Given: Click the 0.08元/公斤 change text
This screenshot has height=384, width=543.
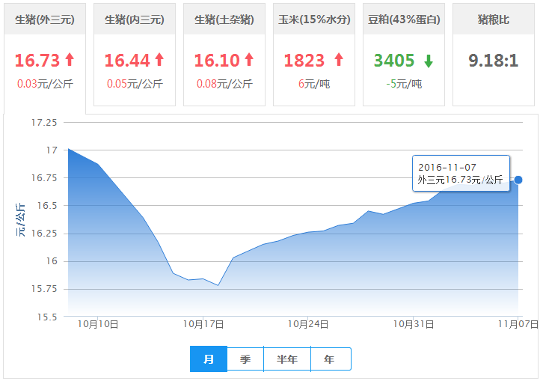Looking at the screenshot, I should point(224,84).
